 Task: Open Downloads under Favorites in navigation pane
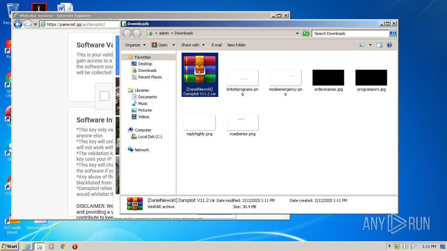[147, 70]
